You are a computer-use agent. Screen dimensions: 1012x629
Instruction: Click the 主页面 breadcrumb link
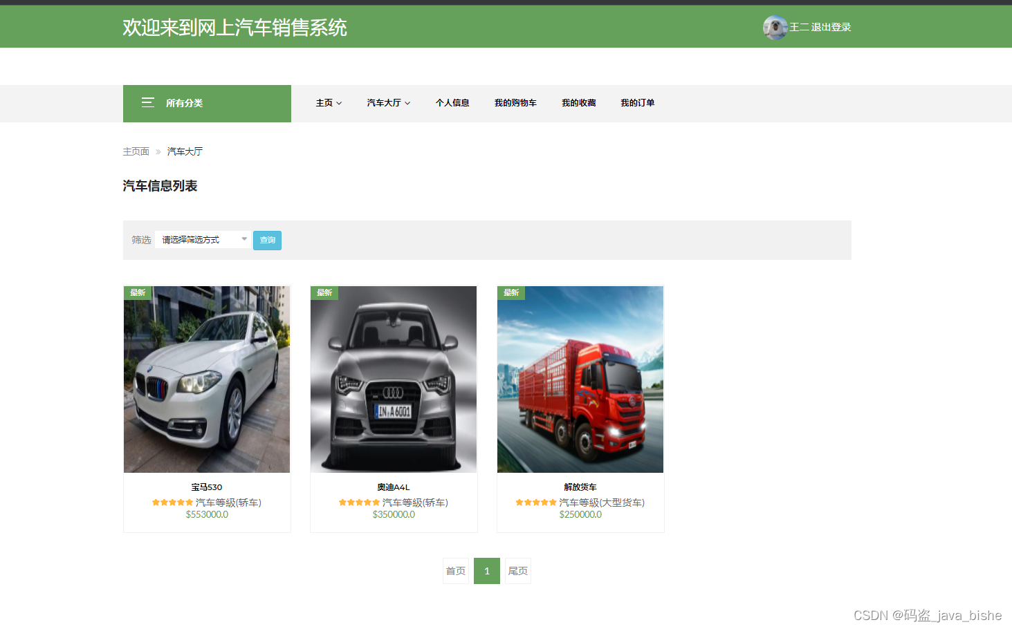click(136, 151)
